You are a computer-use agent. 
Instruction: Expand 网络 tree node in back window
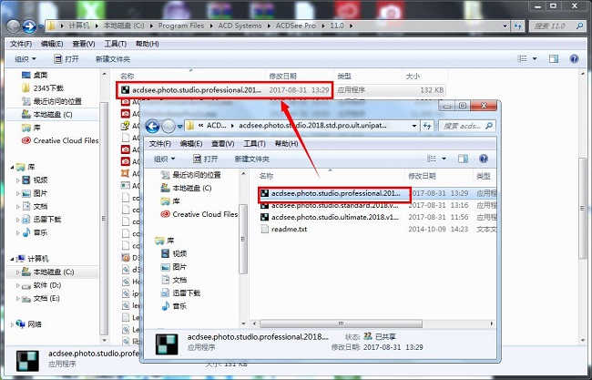click(12, 324)
